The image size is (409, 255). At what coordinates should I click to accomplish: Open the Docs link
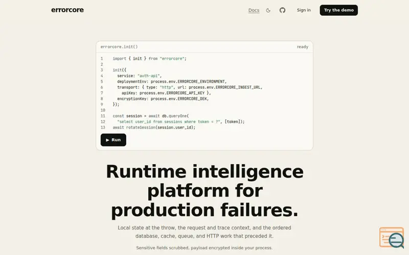[254, 10]
